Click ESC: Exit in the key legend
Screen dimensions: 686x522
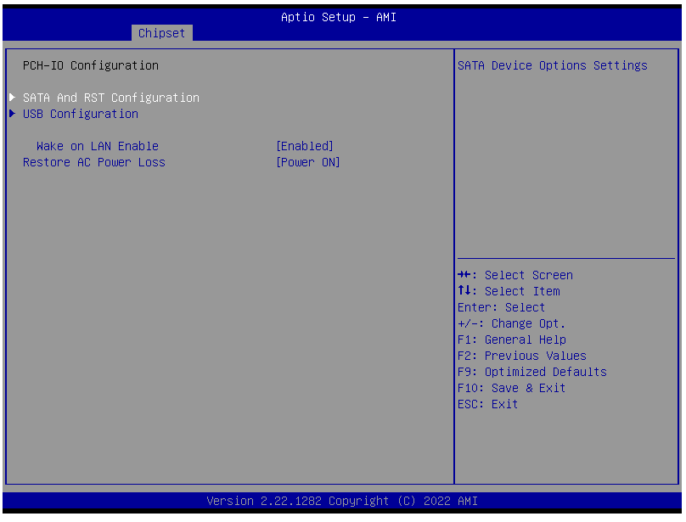pyautogui.click(x=487, y=404)
